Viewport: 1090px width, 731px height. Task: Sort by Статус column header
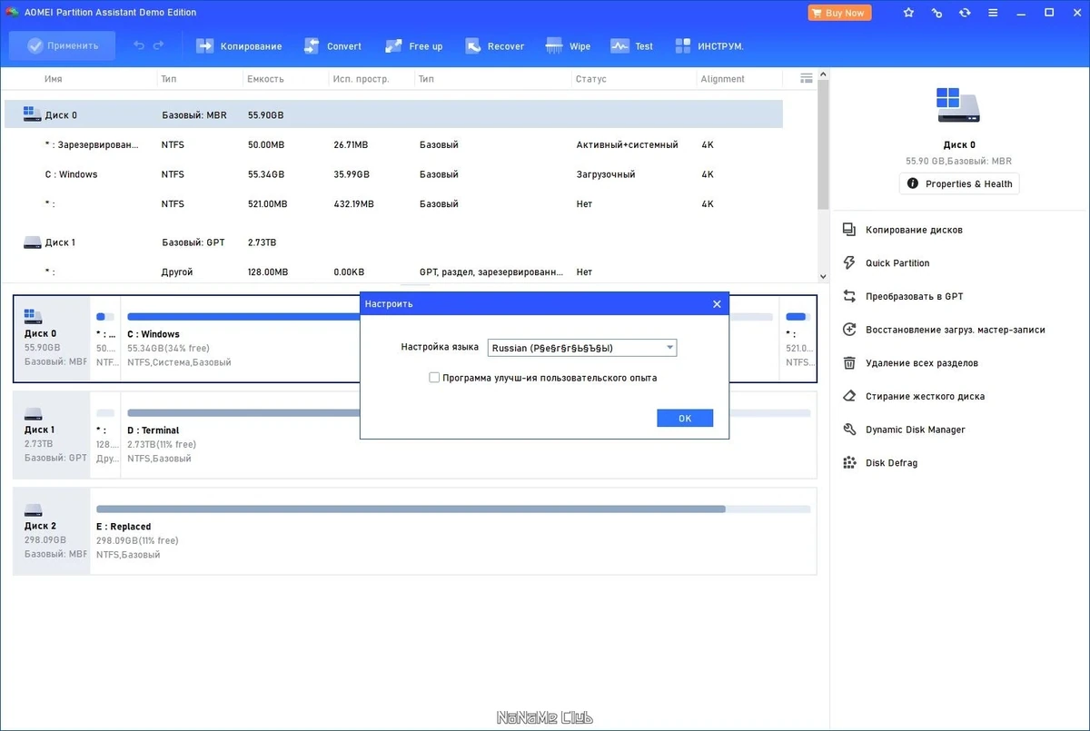point(590,79)
